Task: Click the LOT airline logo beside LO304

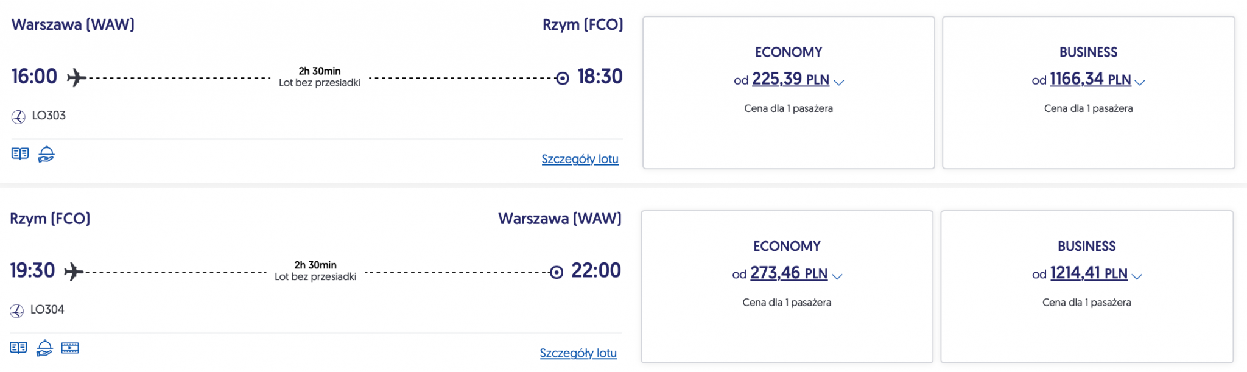Action: point(16,311)
